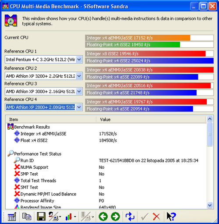This screenshot has height=224, width=219.
Task: Click the Value column header
Action: point(151,120)
